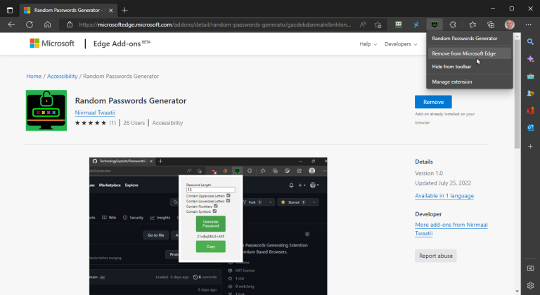
Task: Click the Accessibility breadcrumb link
Action: coord(63,76)
